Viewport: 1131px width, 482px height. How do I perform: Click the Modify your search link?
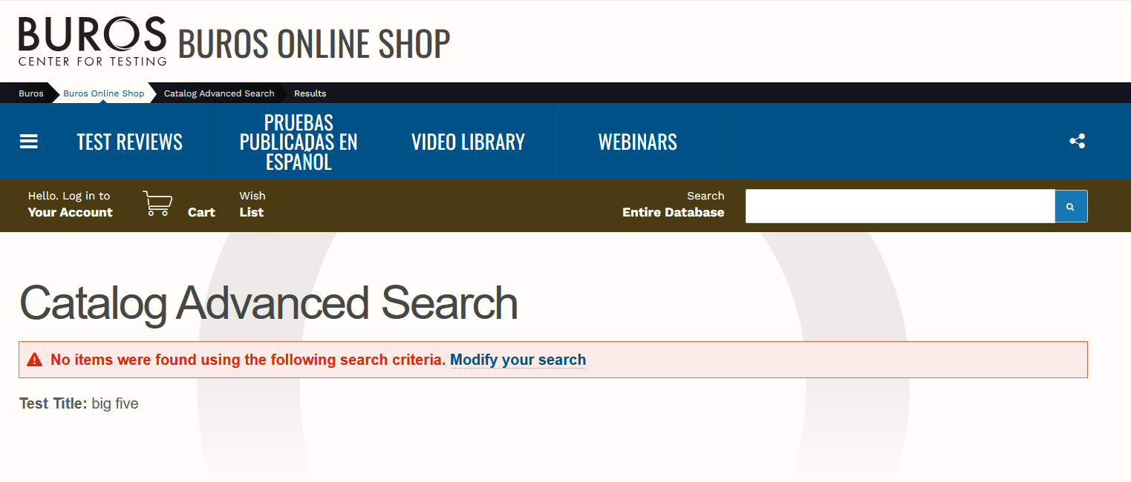coord(518,360)
